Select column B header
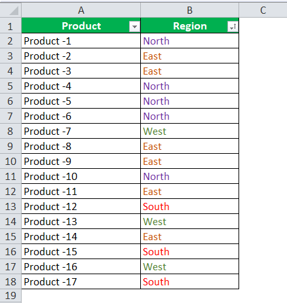 (x=190, y=10)
